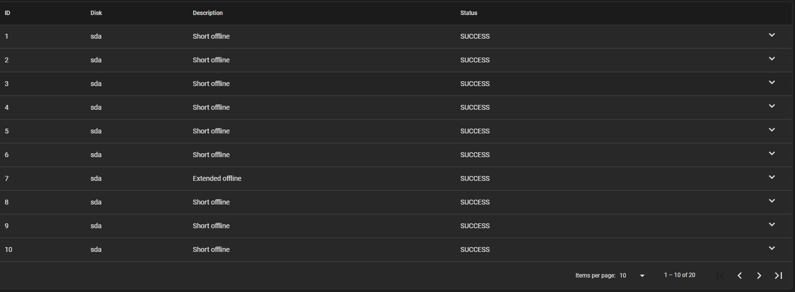The height and width of the screenshot is (292, 795).
Task: Click the ID column header
Action: pyautogui.click(x=7, y=13)
